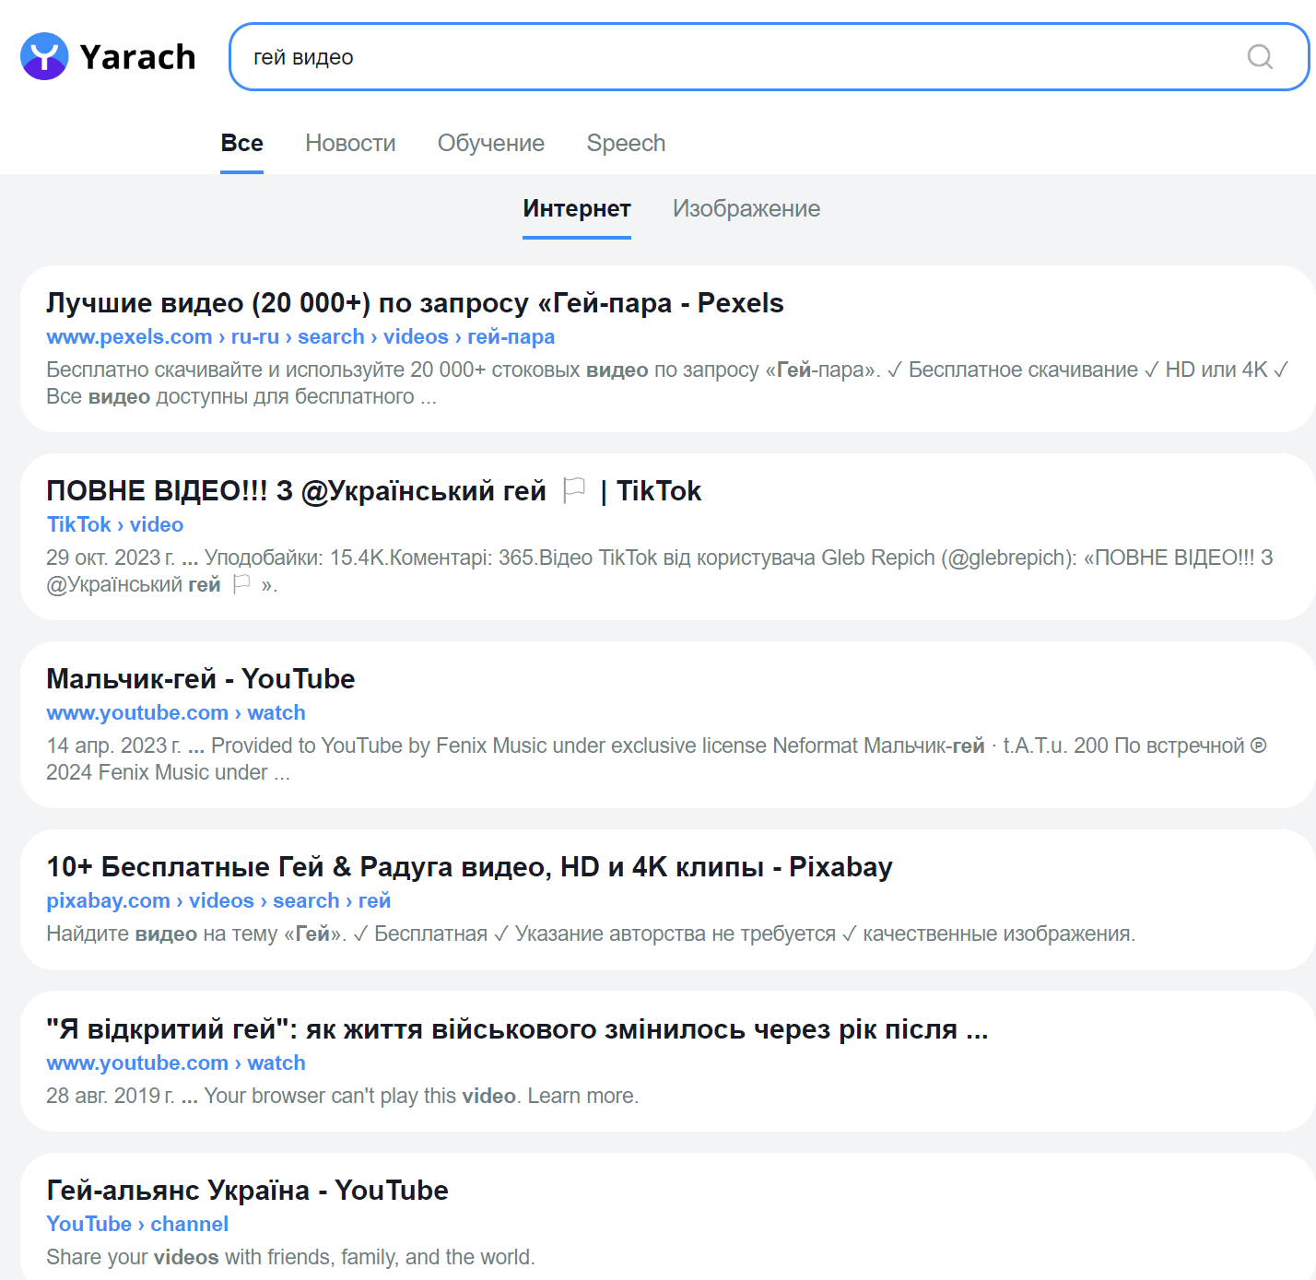Click the magnifying glass search icon
Image resolution: width=1316 pixels, height=1280 pixels.
pyautogui.click(x=1260, y=57)
